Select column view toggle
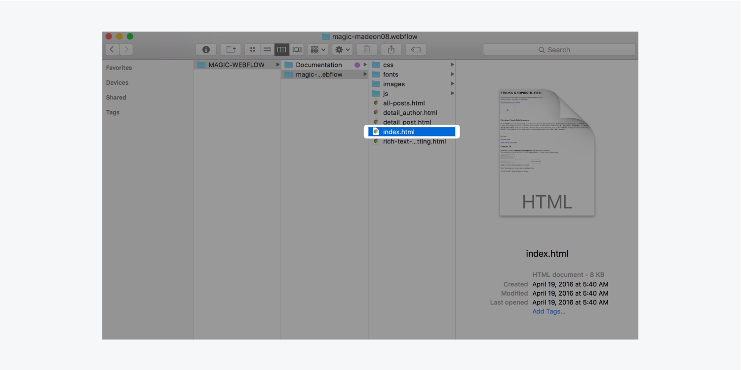Viewport: 741px width, 370px height. (281, 50)
